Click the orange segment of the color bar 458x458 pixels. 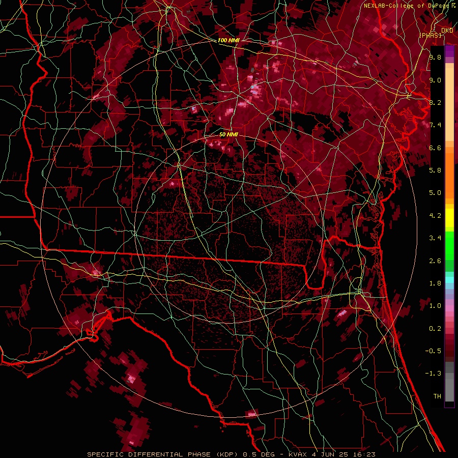coord(449,175)
